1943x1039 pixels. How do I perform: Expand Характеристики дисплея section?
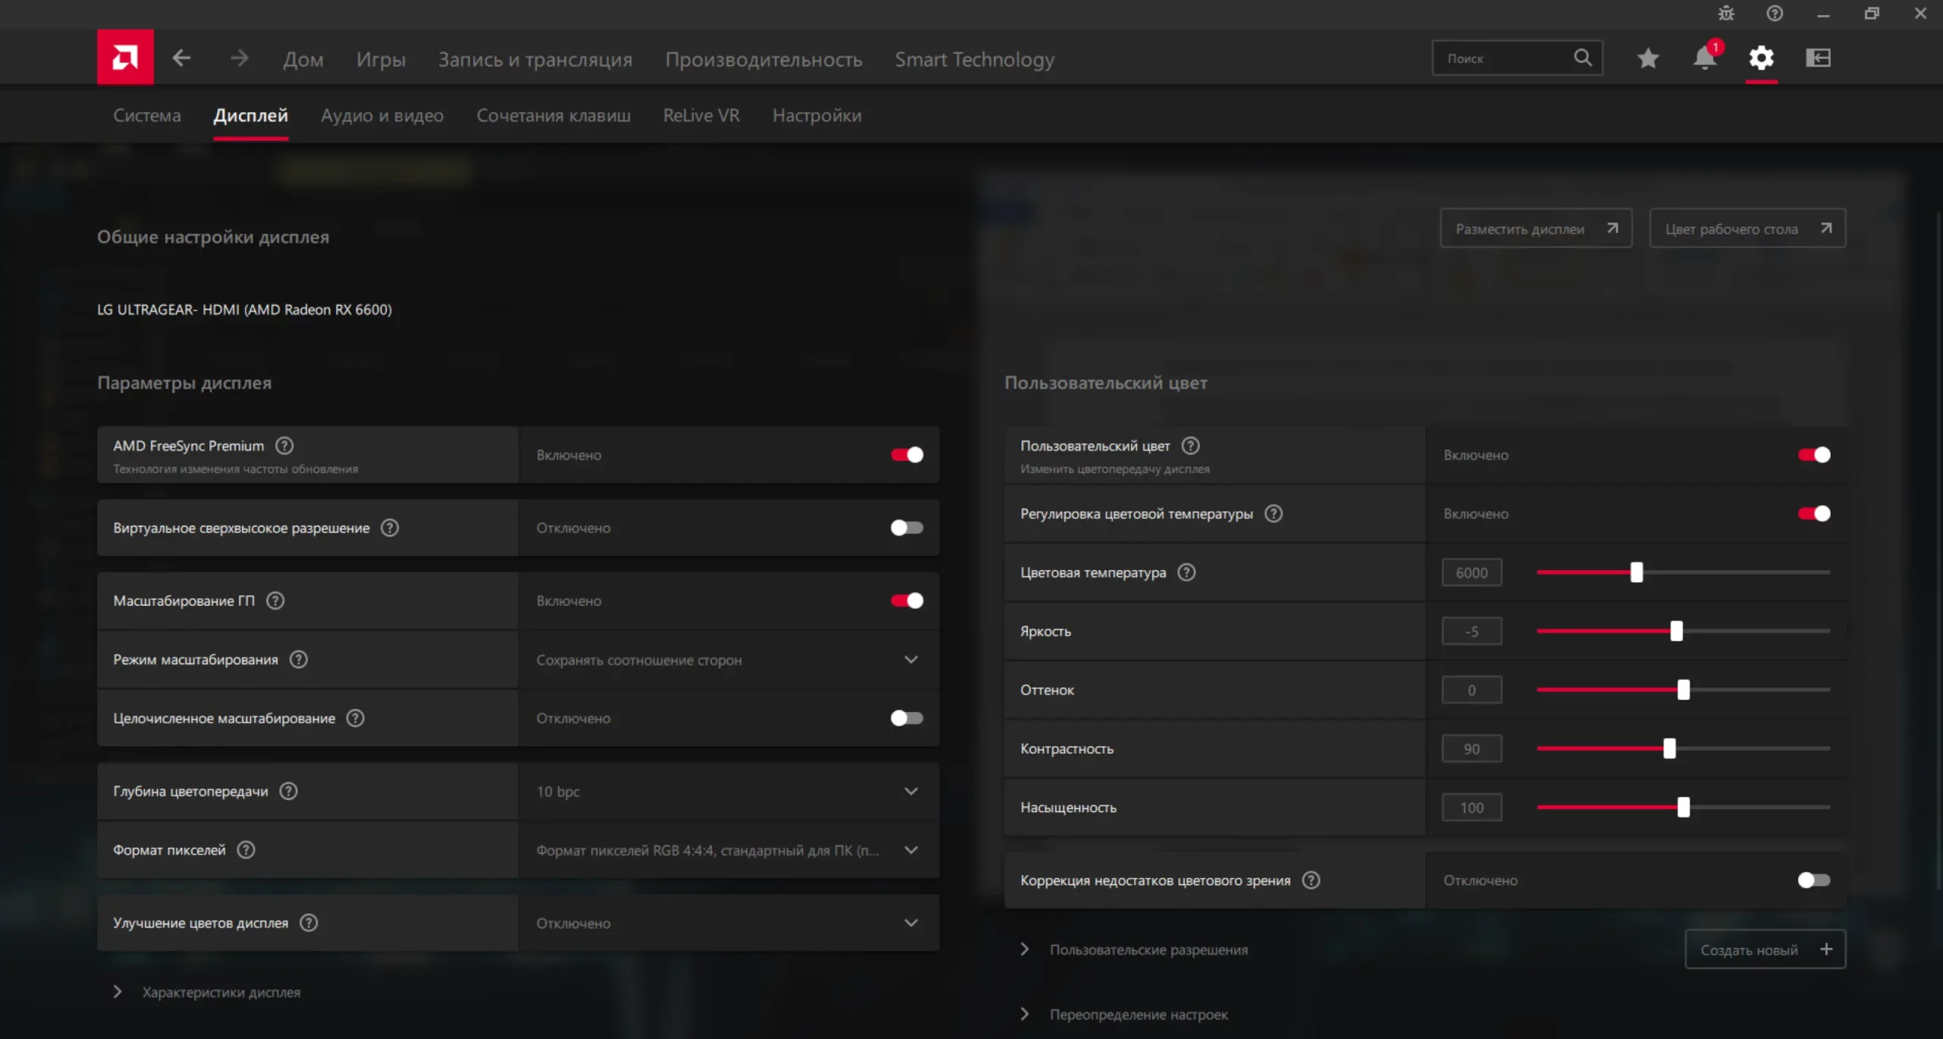[220, 992]
